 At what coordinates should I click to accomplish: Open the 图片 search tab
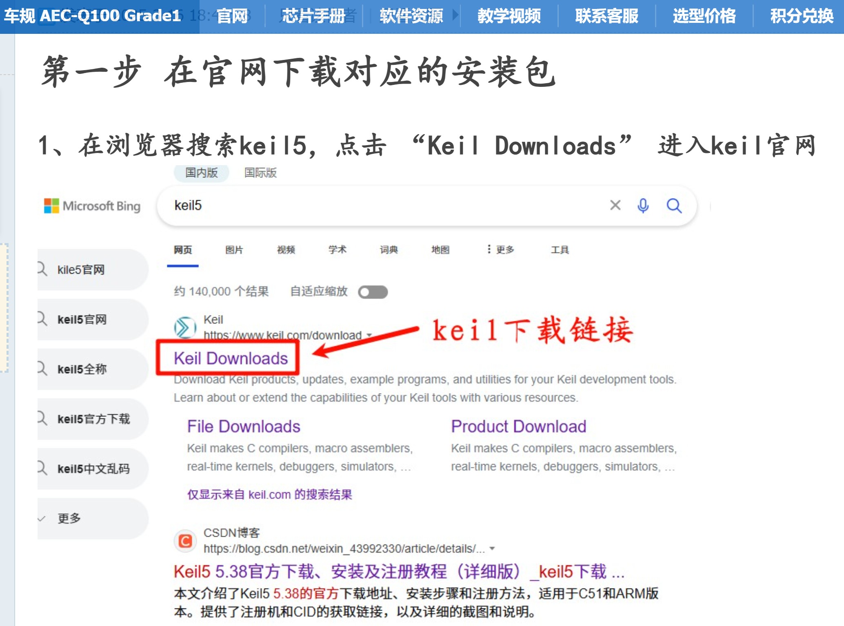click(234, 250)
